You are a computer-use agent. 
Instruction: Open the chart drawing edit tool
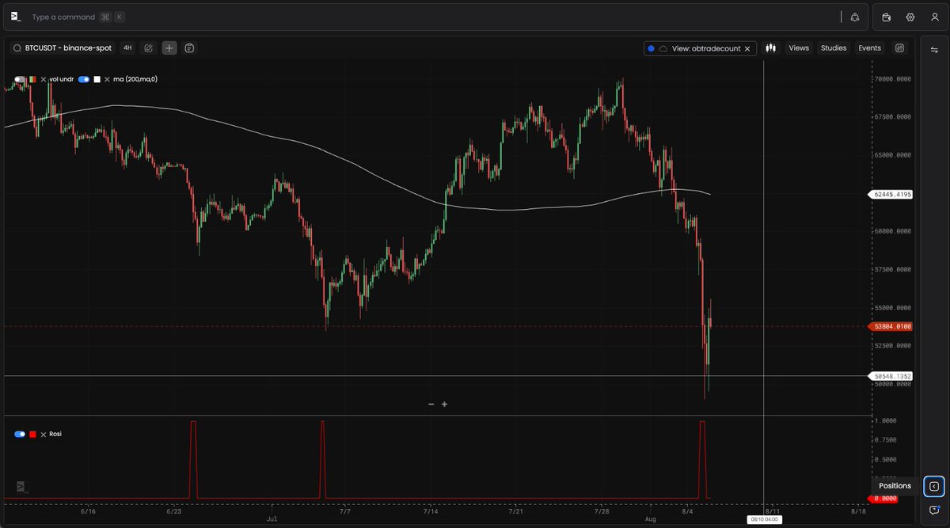148,48
